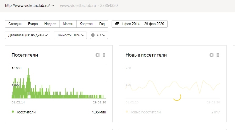Viewport: 235px width, 130px height.
Task: Click the Посетители widget title
Action: coord(25,55)
